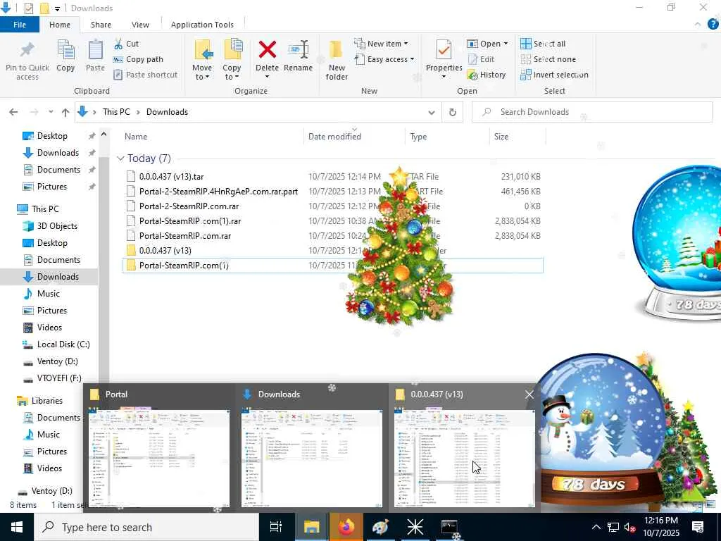Click the Paste ribbon icon
The height and width of the screenshot is (541, 721).
pos(95,50)
